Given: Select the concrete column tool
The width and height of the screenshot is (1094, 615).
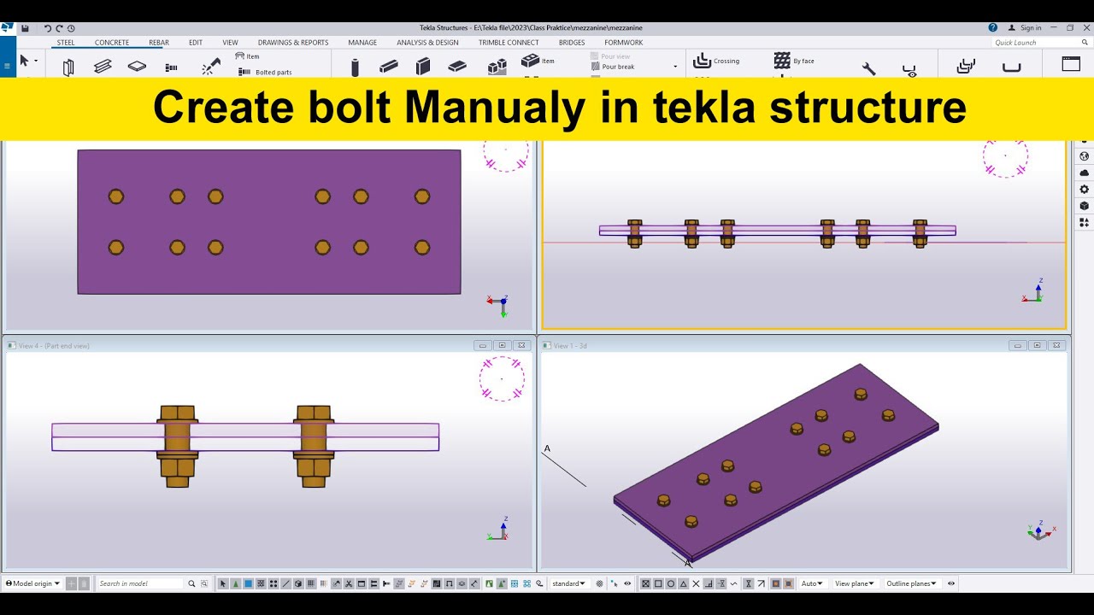Looking at the screenshot, I should [355, 67].
